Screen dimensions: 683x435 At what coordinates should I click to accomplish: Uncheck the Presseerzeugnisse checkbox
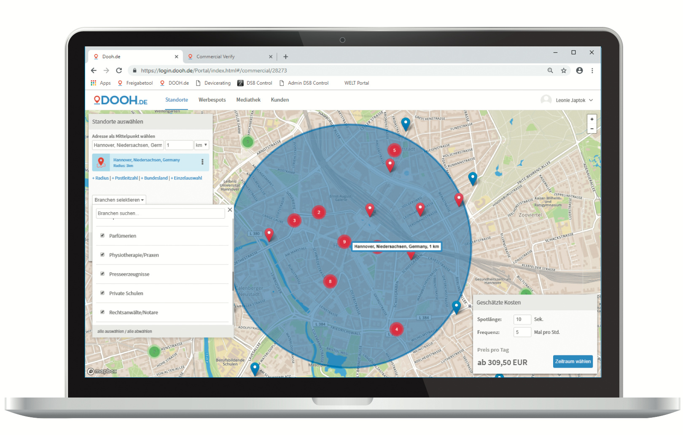(x=102, y=274)
